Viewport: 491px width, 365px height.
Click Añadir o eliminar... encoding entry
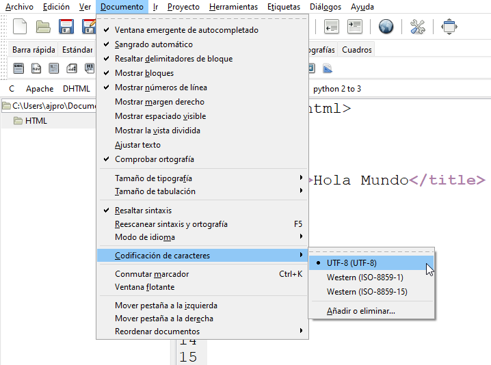[360, 311]
